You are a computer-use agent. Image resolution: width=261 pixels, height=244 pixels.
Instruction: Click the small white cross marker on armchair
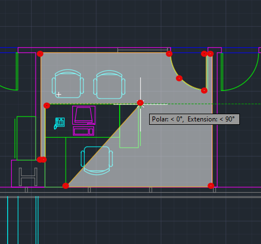coord(58,95)
